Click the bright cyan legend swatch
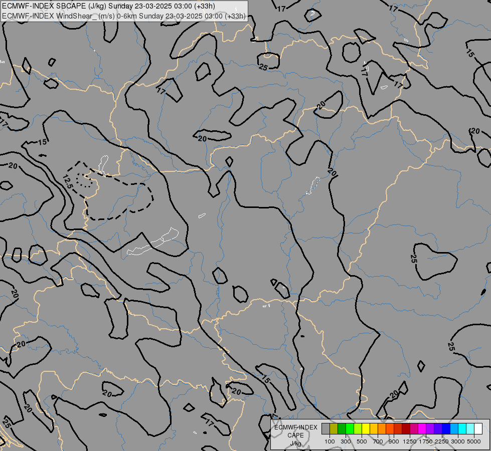 click(x=462, y=429)
